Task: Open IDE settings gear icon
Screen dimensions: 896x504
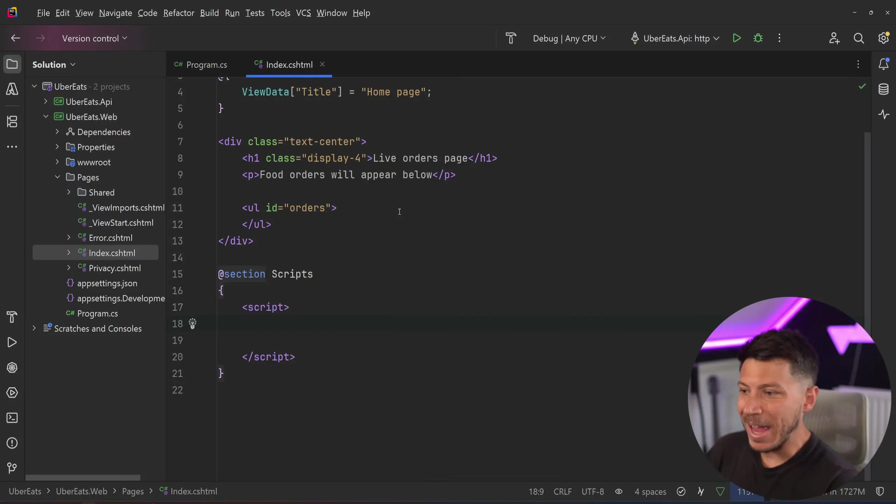Action: [884, 38]
